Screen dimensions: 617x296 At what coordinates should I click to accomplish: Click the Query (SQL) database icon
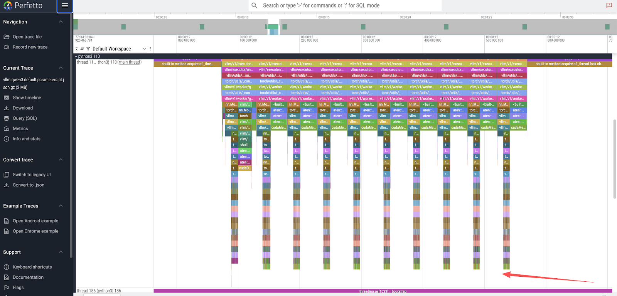[x=7, y=118]
